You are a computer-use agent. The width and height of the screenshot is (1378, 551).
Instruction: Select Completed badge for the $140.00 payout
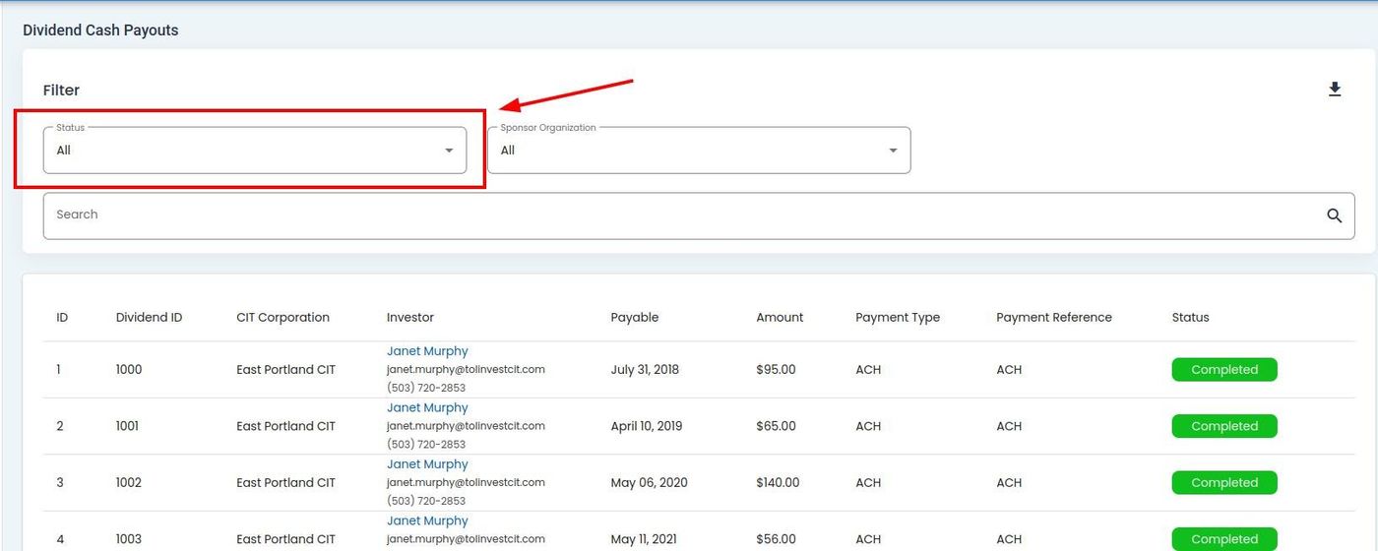pos(1223,483)
